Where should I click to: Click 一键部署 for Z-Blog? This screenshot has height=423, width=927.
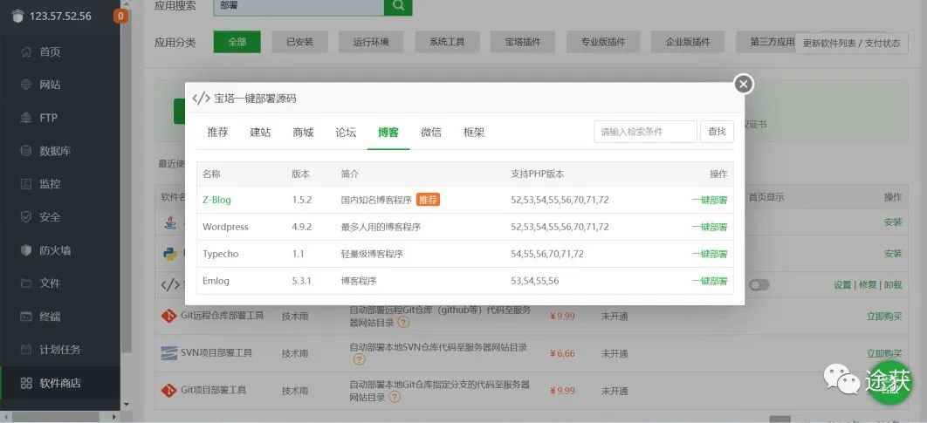[x=710, y=200]
